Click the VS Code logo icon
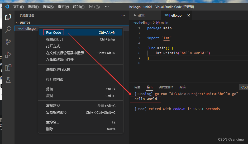 point(7,7)
